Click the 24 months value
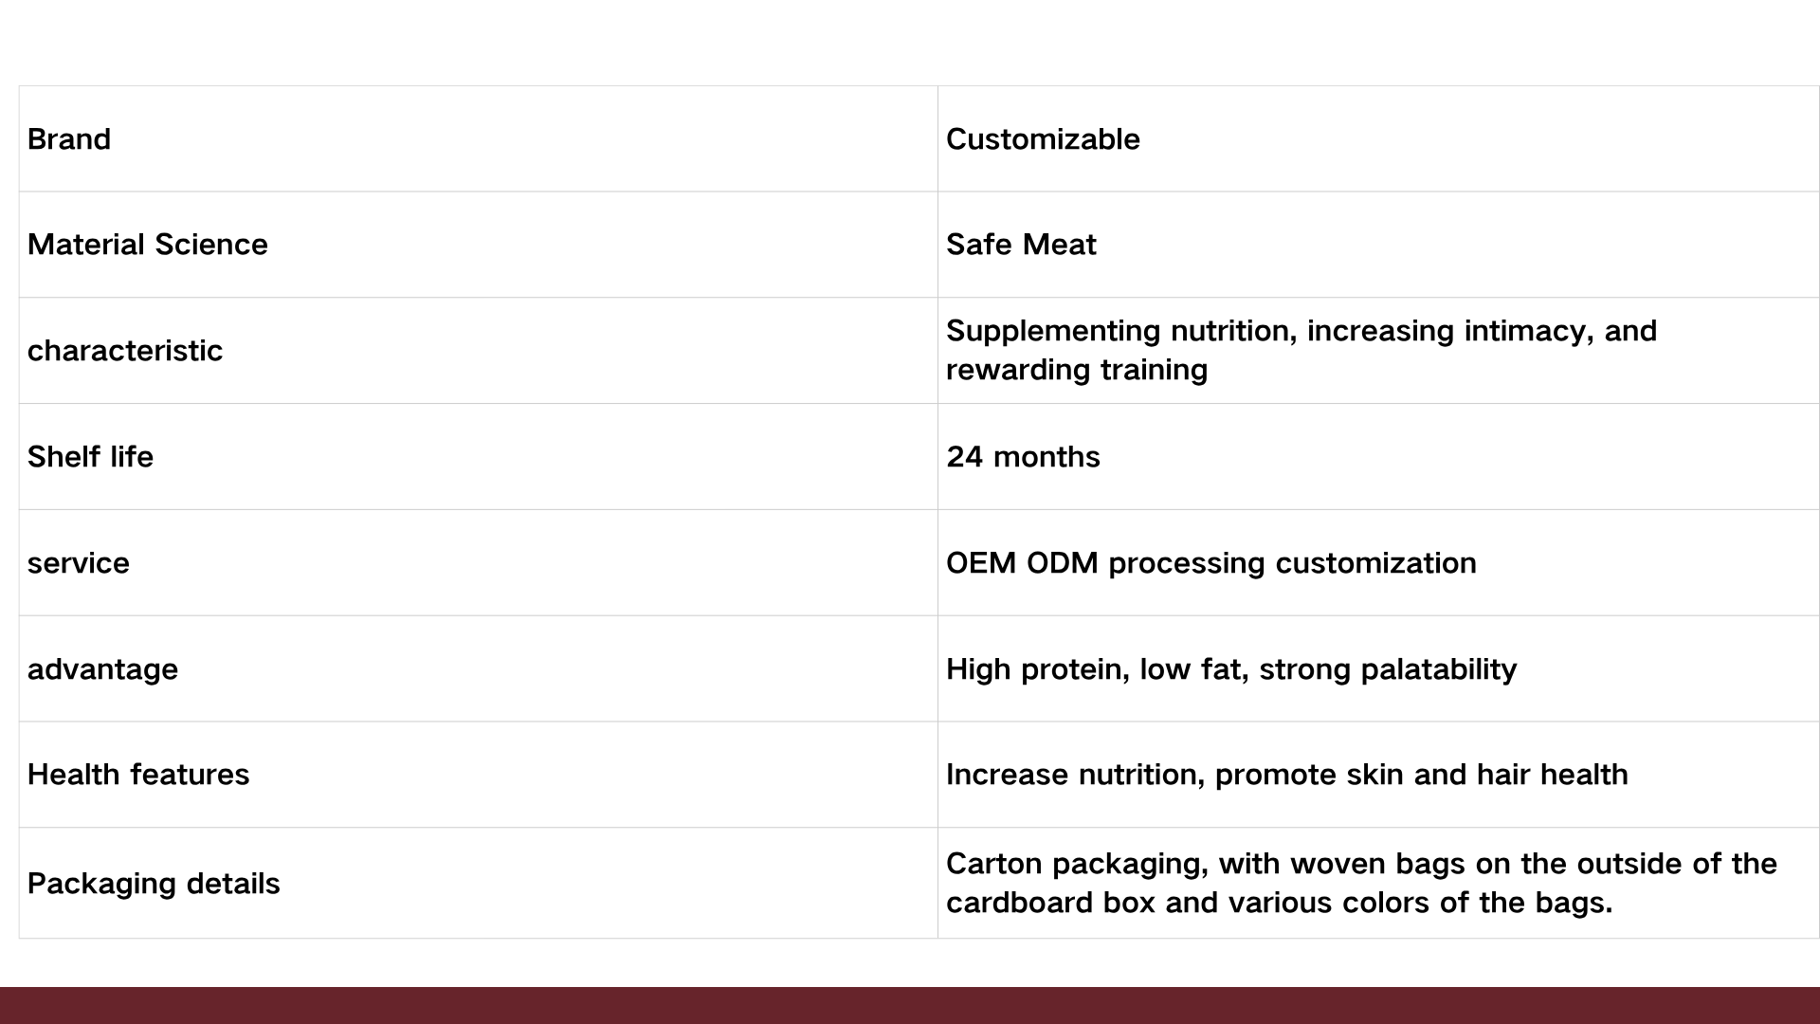The height and width of the screenshot is (1024, 1820). pos(1023,457)
